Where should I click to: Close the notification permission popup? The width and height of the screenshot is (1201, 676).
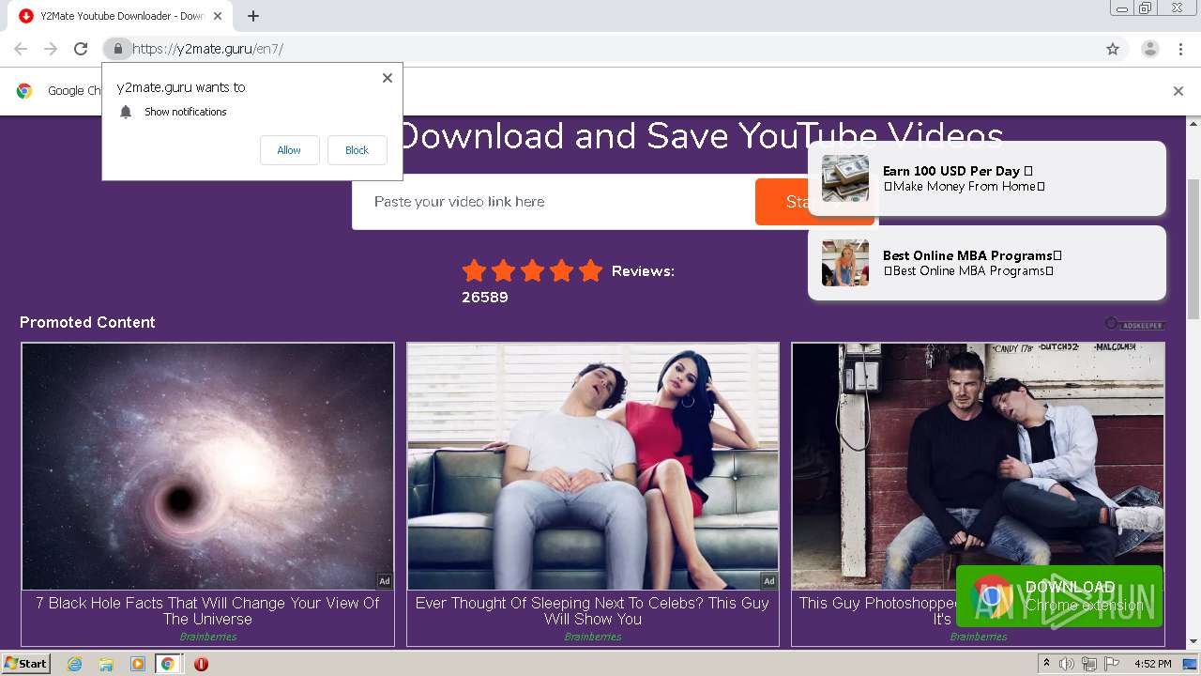388,78
